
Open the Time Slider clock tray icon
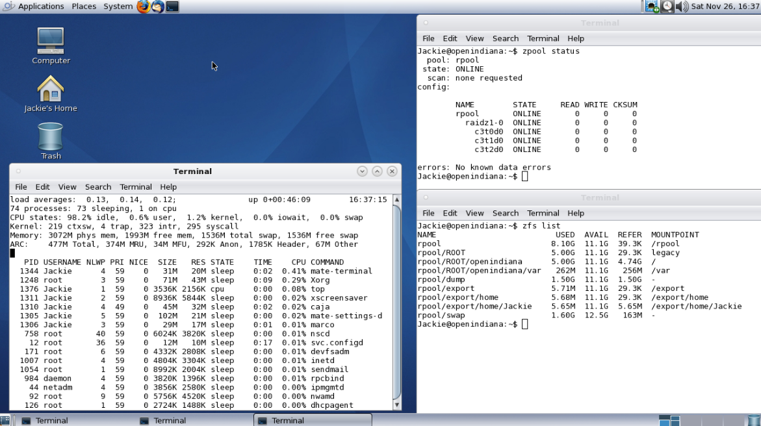pyautogui.click(x=667, y=6)
